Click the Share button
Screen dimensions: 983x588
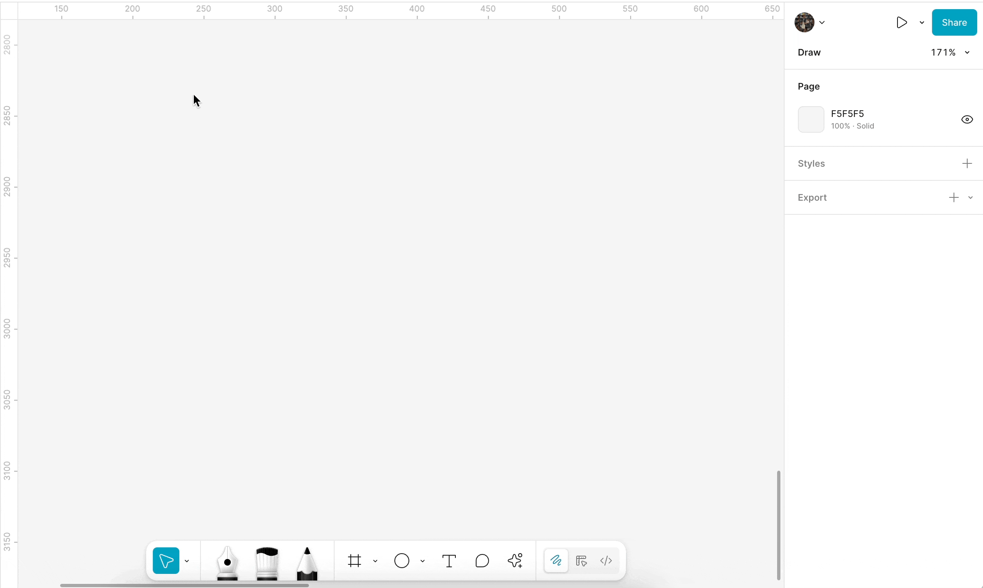click(954, 22)
